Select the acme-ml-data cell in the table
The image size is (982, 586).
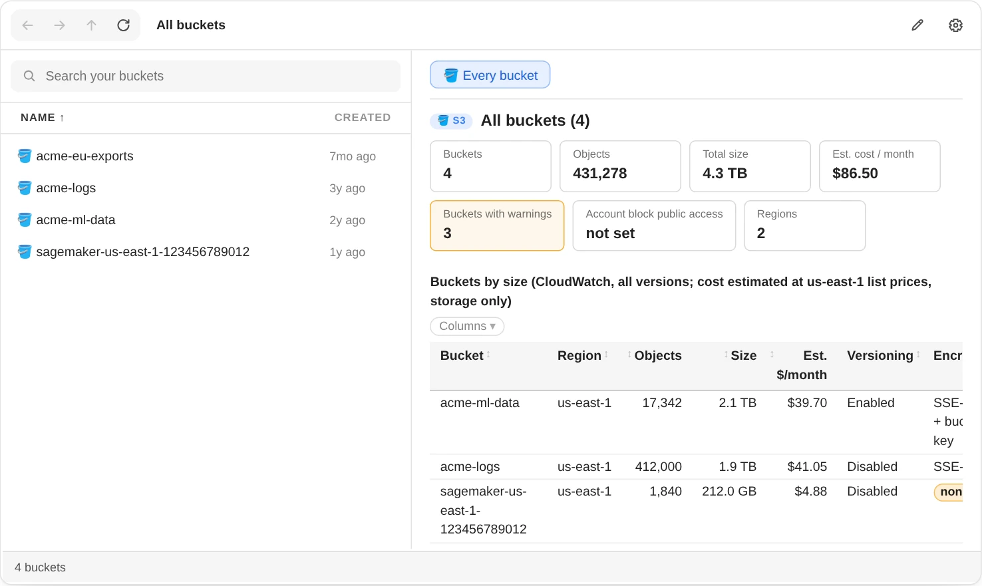tap(480, 403)
